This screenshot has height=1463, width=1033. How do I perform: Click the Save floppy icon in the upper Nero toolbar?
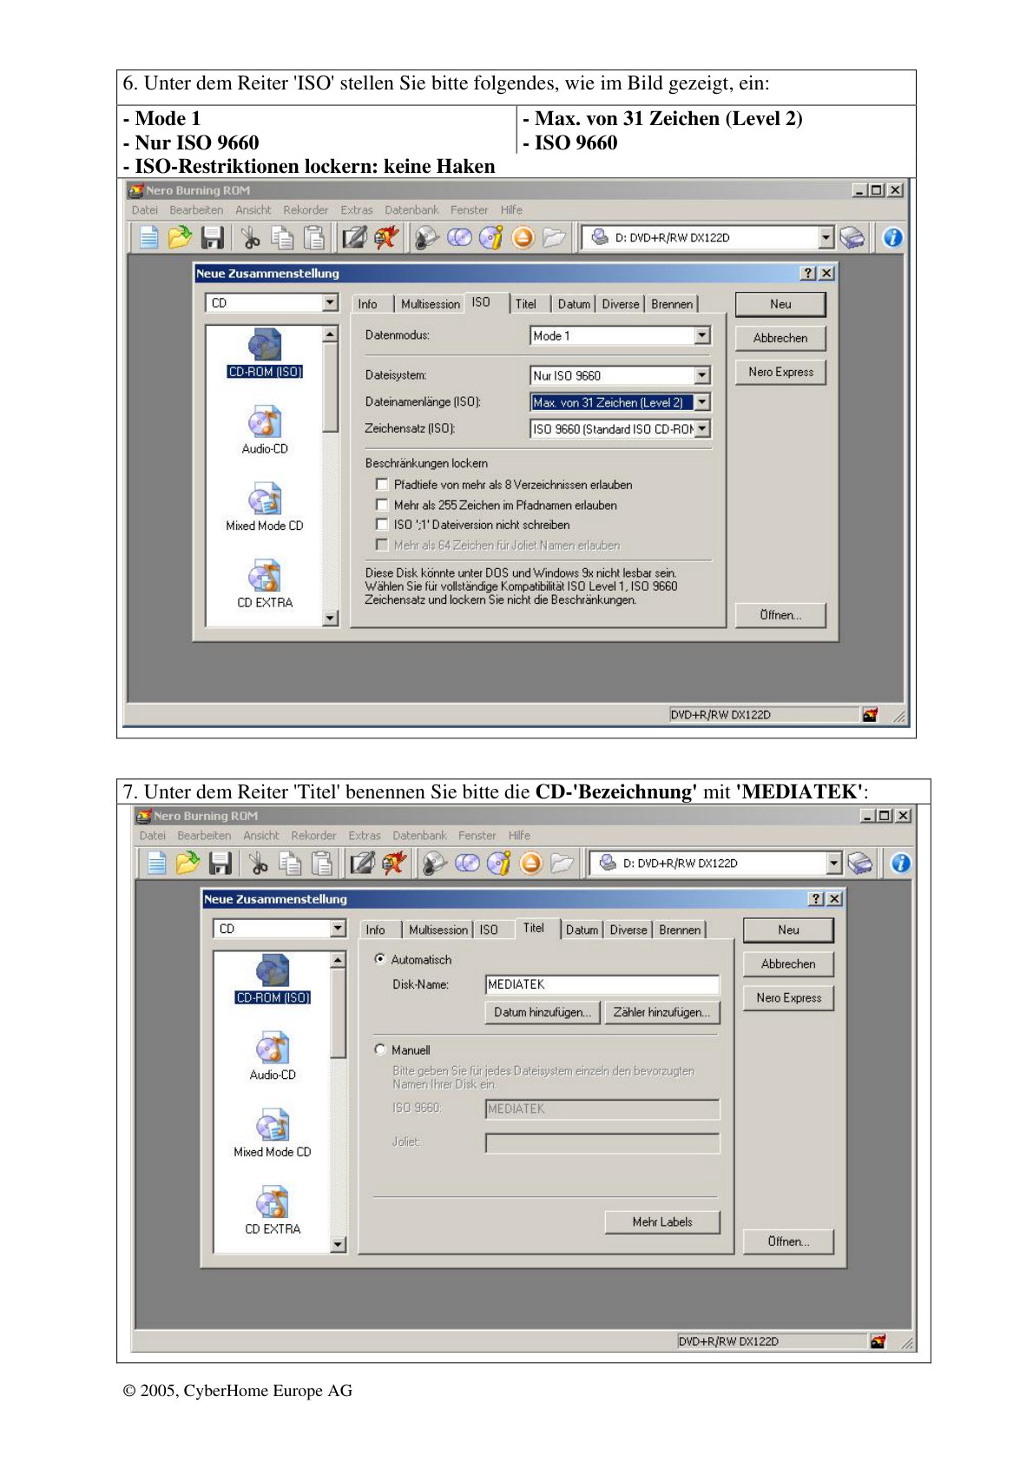pos(212,237)
